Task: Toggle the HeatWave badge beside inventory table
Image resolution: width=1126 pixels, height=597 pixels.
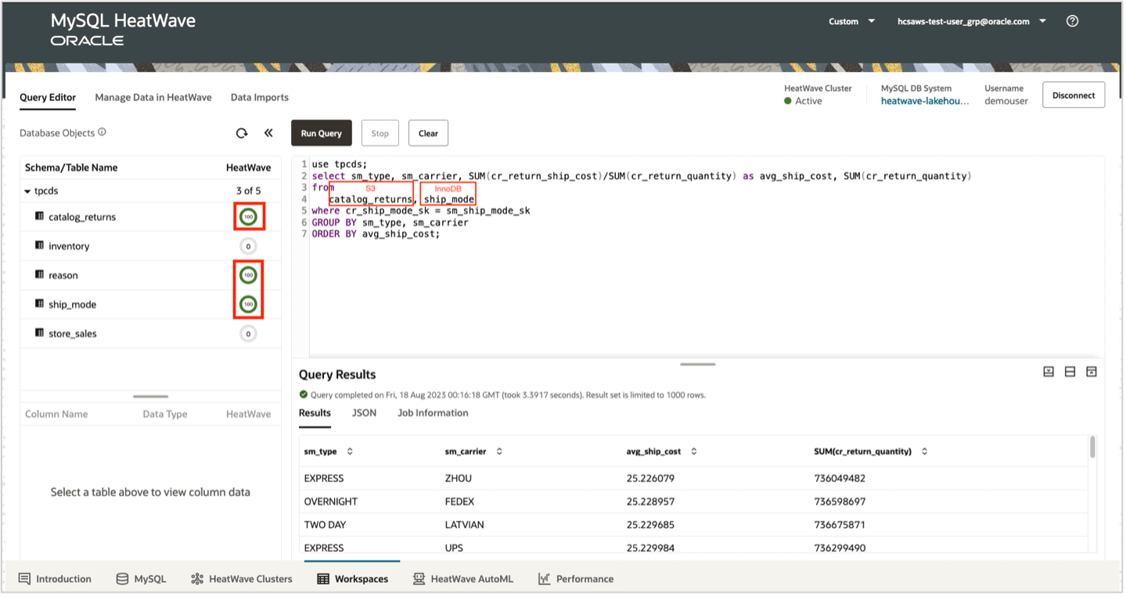Action: [x=248, y=246]
